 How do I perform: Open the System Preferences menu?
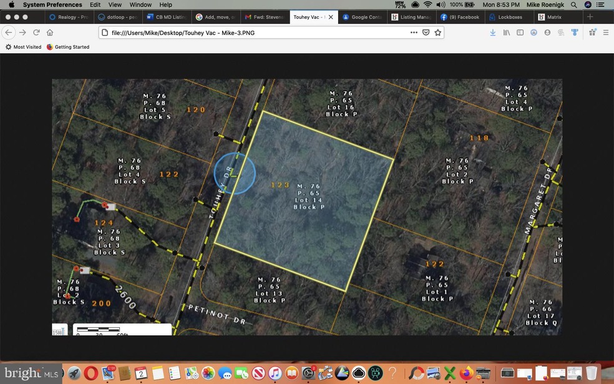[52, 4]
